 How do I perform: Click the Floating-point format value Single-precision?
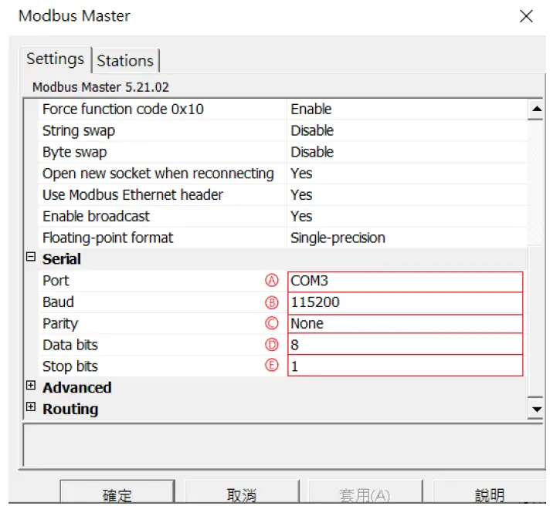click(407, 238)
